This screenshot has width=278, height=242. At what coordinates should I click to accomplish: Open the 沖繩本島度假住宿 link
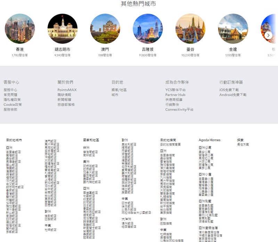[210, 235]
